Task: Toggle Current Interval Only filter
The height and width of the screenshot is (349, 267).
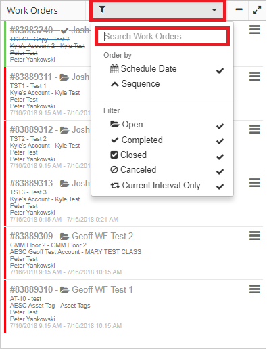Action: pyautogui.click(x=162, y=186)
